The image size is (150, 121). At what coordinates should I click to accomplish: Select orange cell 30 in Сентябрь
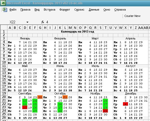40,97
